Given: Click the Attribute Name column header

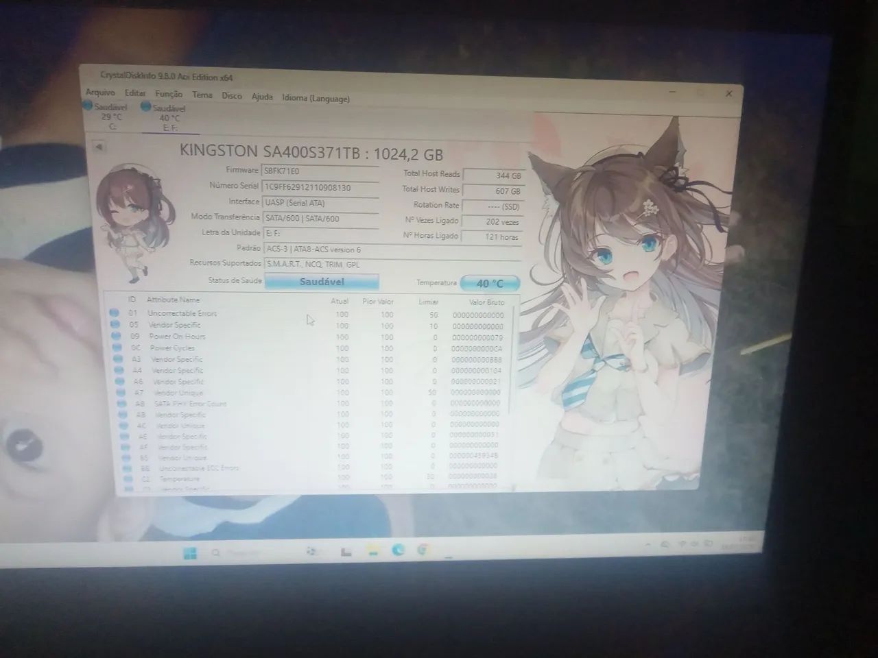Looking at the screenshot, I should (x=173, y=300).
